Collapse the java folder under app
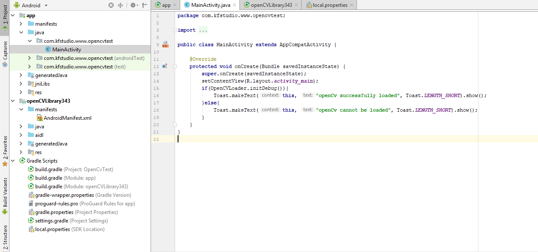The height and width of the screenshot is (252, 538). point(21,33)
